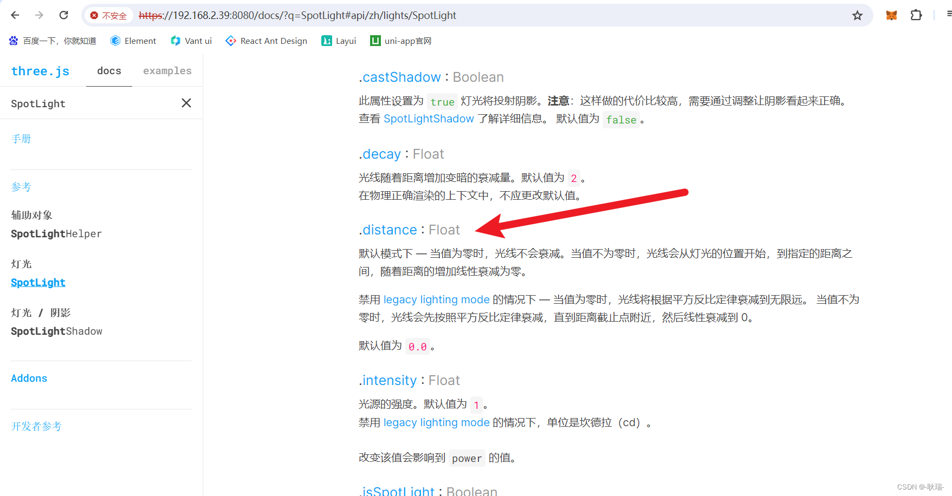952x496 pixels.
Task: Clear the SpotLight search with the X
Action: pyautogui.click(x=186, y=103)
